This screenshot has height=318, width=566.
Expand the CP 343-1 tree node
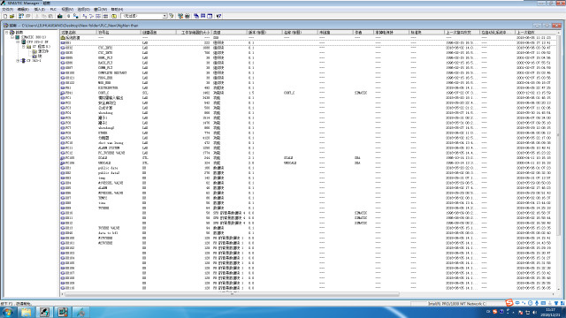18,61
